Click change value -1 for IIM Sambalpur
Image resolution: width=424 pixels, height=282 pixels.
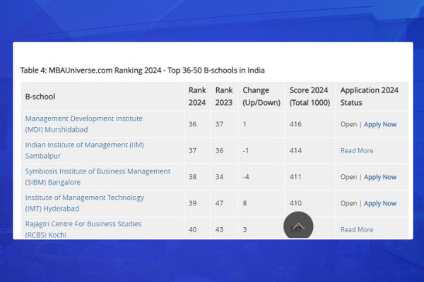click(245, 151)
